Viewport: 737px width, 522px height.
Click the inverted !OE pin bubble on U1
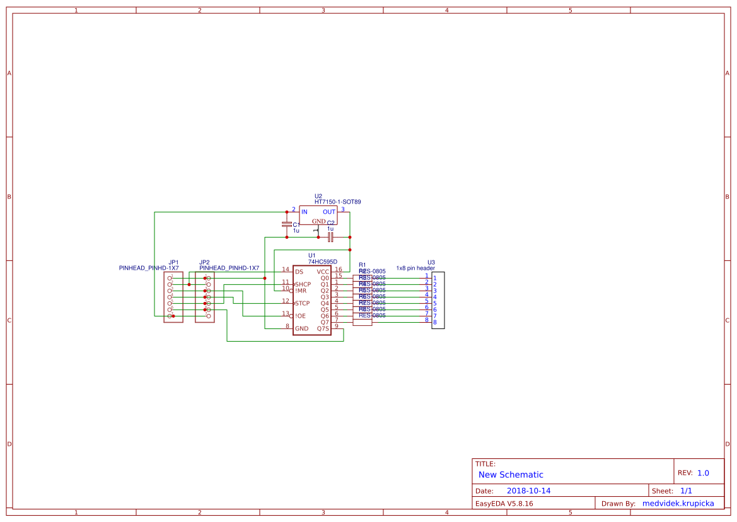click(291, 315)
